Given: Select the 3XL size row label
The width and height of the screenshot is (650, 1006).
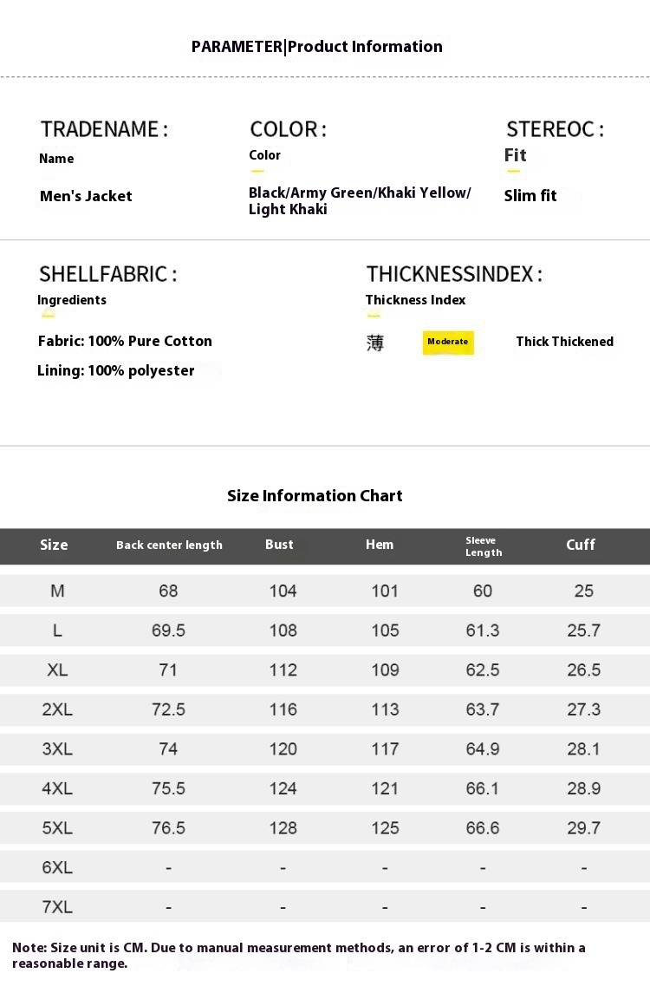Looking at the screenshot, I should (x=57, y=748).
